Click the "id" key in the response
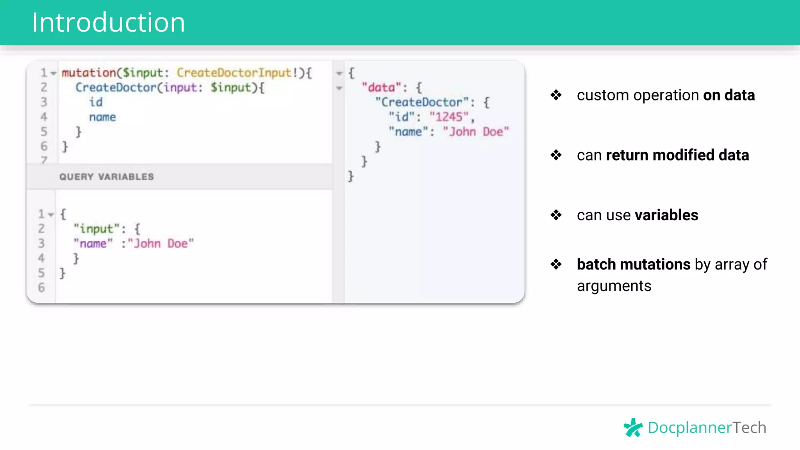Viewport: 800px width, 450px height. [x=402, y=117]
